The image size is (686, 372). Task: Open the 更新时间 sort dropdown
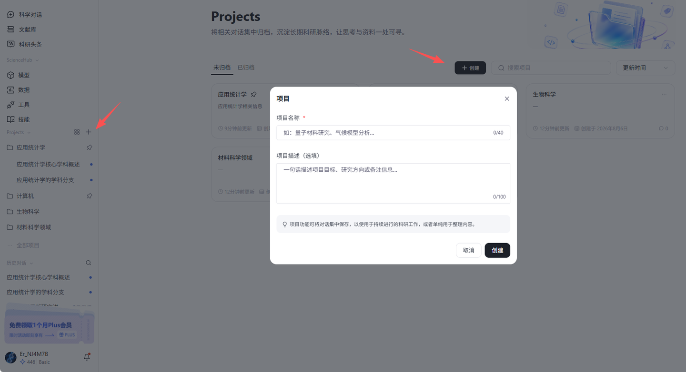646,68
